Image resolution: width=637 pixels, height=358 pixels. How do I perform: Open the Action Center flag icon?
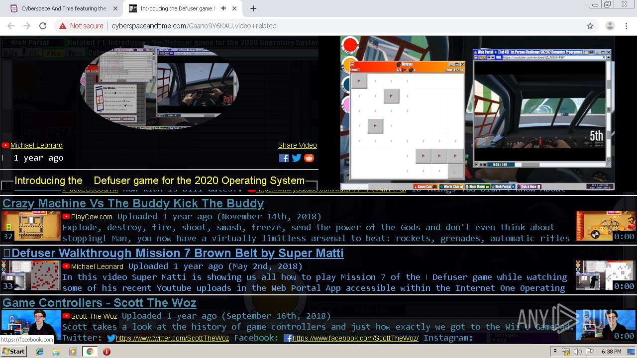point(589,352)
